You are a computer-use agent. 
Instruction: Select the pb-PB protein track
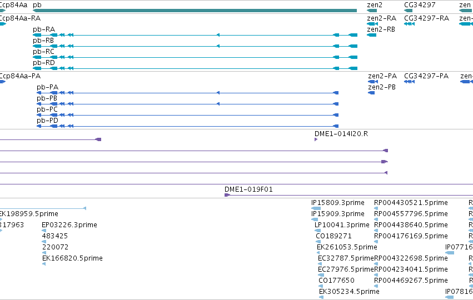[x=187, y=104]
